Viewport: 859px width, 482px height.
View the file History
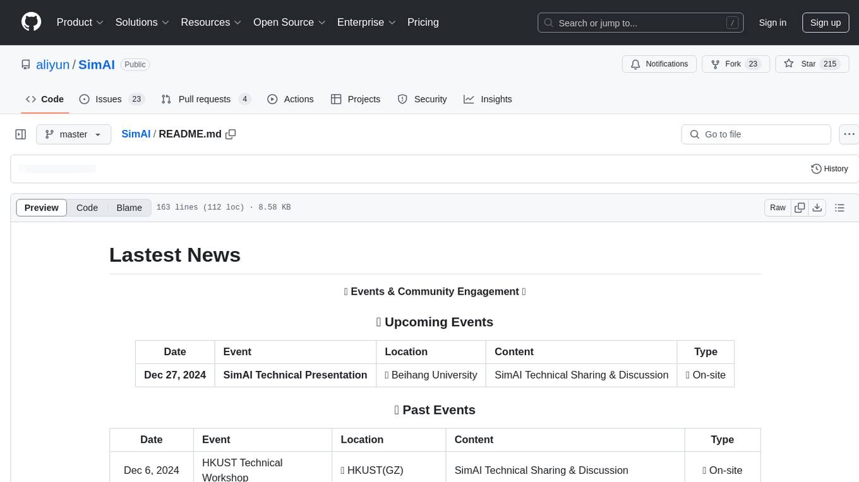(x=829, y=168)
